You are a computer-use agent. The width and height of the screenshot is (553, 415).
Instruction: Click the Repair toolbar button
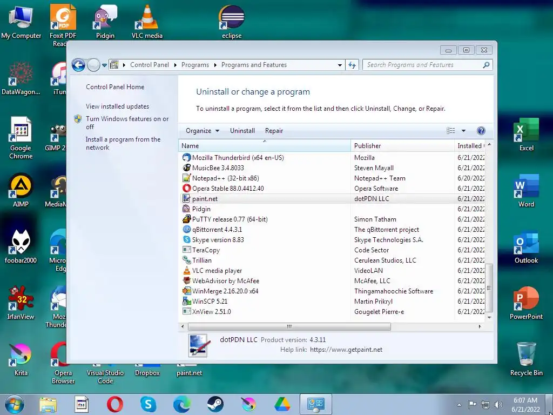tap(274, 131)
